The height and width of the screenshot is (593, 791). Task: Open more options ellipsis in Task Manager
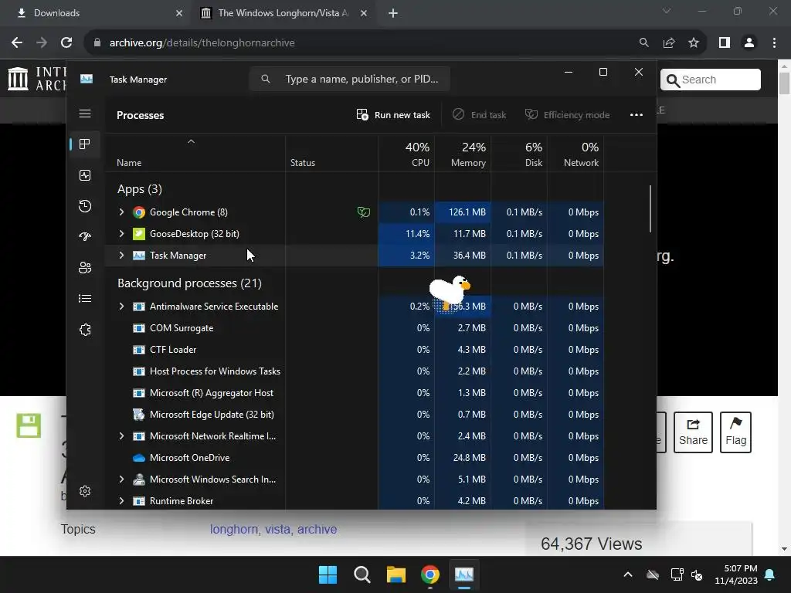pos(637,115)
